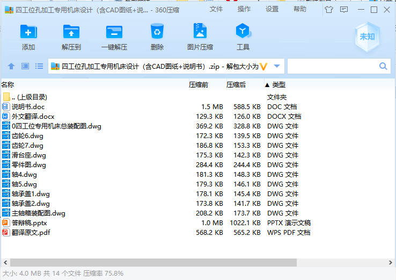This screenshot has width=396, height=280.
Task: Sort by 名称 column header
Action: pos(8,85)
